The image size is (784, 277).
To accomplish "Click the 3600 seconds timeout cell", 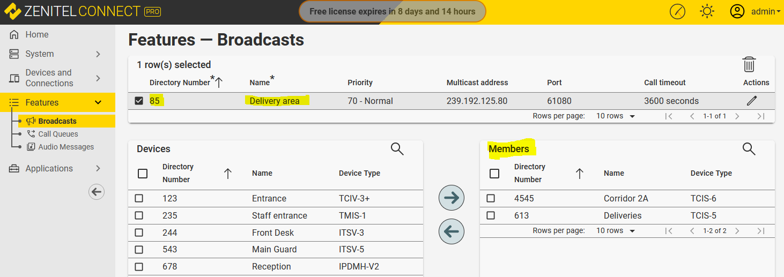I will [x=671, y=101].
